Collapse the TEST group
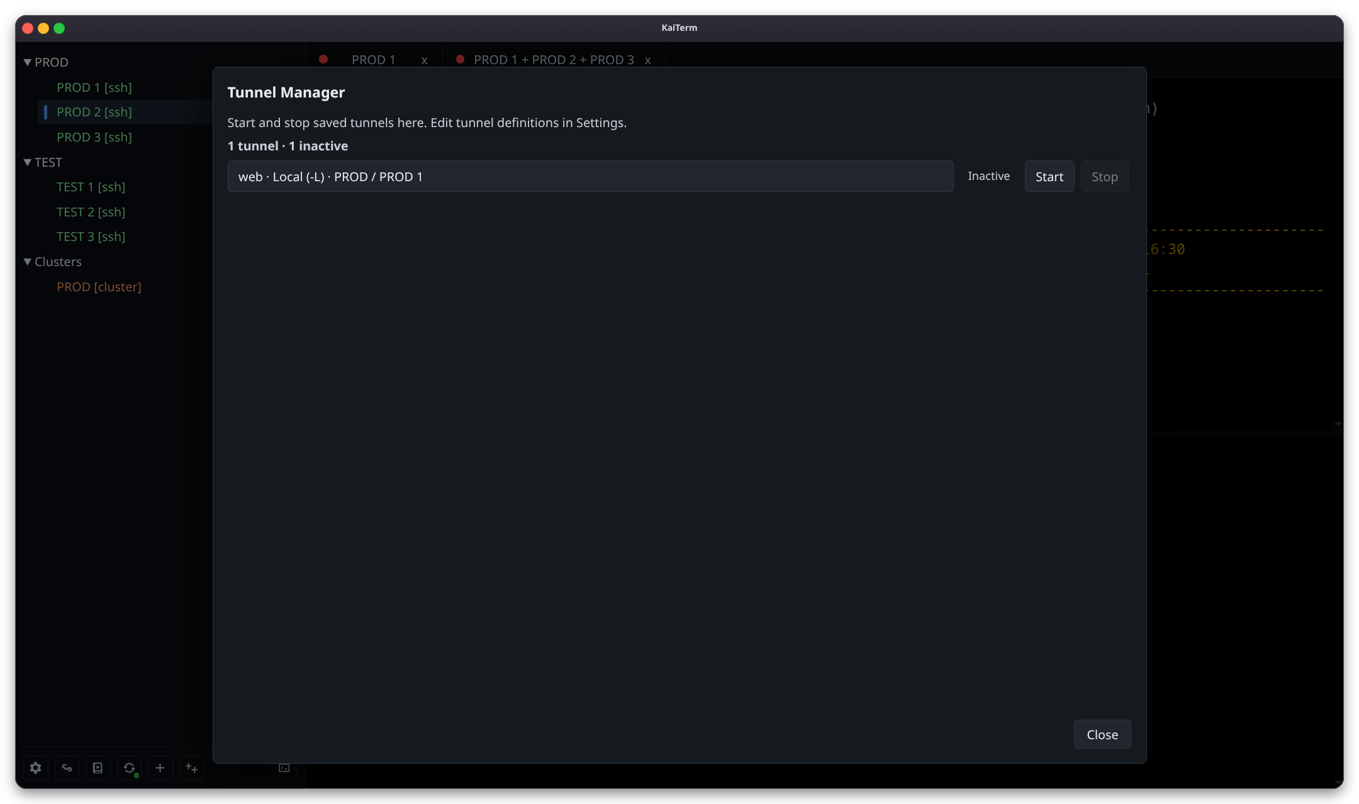Viewport: 1359px width, 804px height. point(28,162)
